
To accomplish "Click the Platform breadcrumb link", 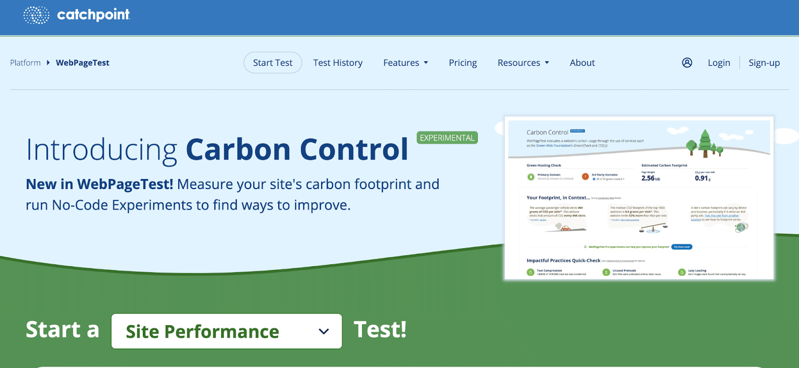I will tap(25, 63).
